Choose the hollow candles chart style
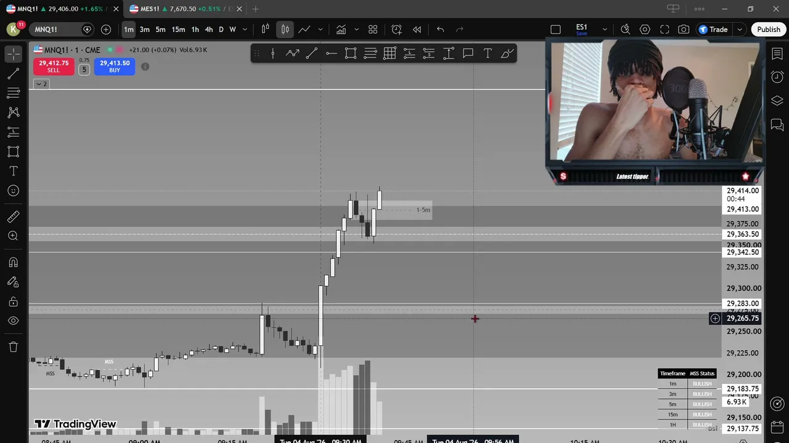Screen dimensions: 789x443 (x=285, y=30)
